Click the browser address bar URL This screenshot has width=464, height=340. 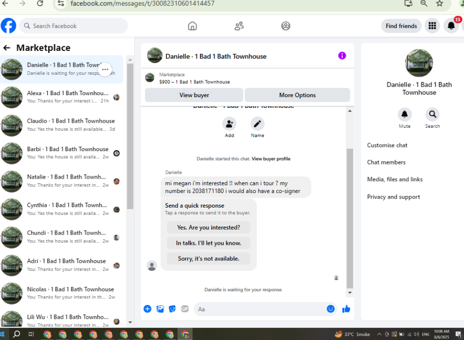coord(142,4)
